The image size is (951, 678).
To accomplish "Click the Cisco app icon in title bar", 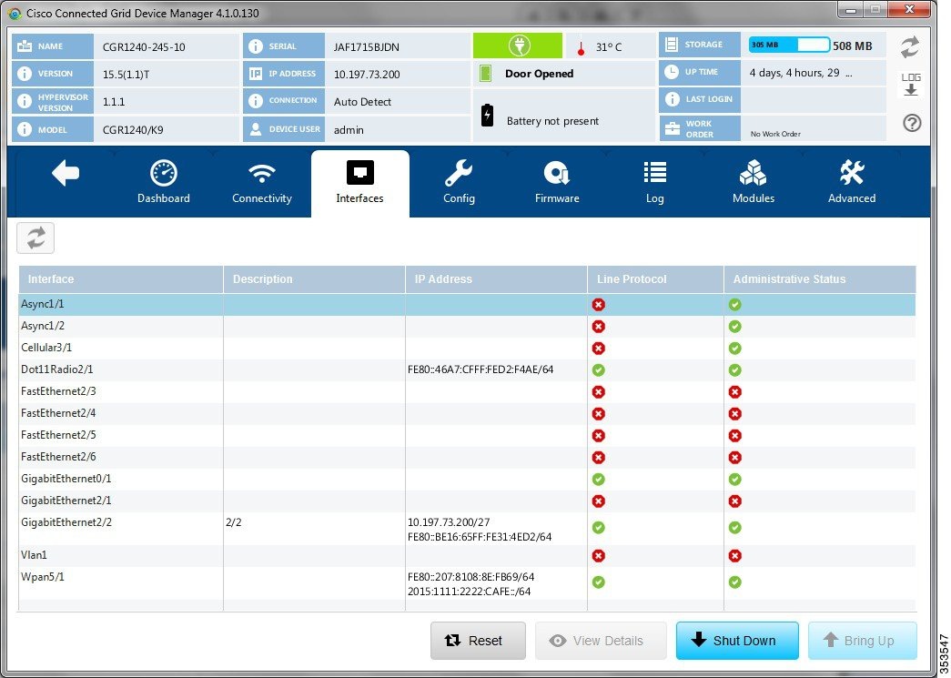I will coord(15,14).
